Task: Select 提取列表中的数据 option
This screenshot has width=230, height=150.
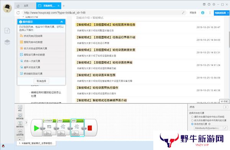Action: 41,42
